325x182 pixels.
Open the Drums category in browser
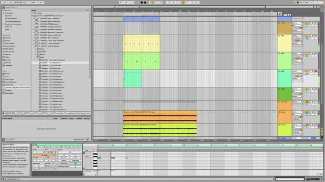click(7, 40)
